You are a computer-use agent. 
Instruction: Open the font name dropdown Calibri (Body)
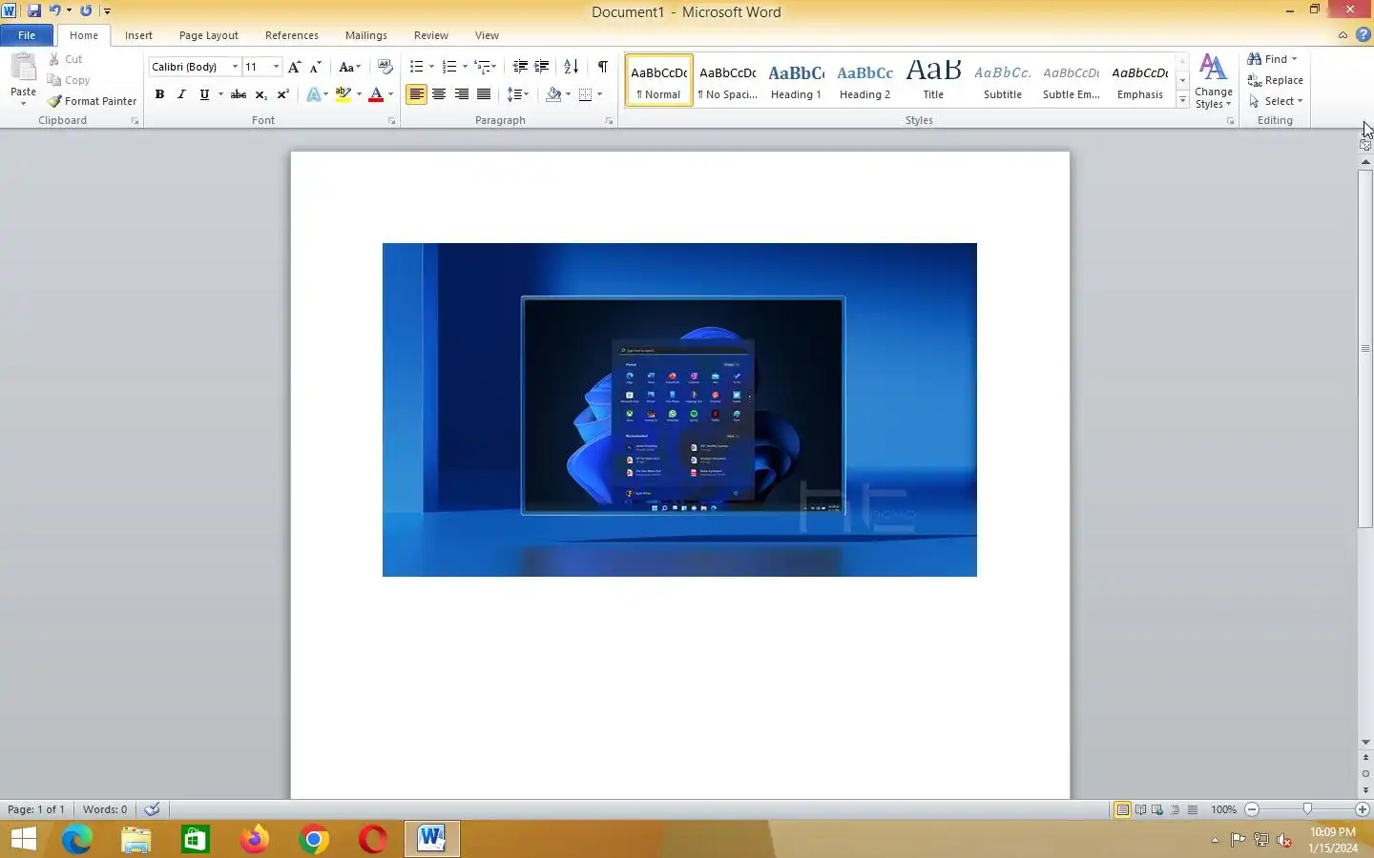tap(235, 67)
